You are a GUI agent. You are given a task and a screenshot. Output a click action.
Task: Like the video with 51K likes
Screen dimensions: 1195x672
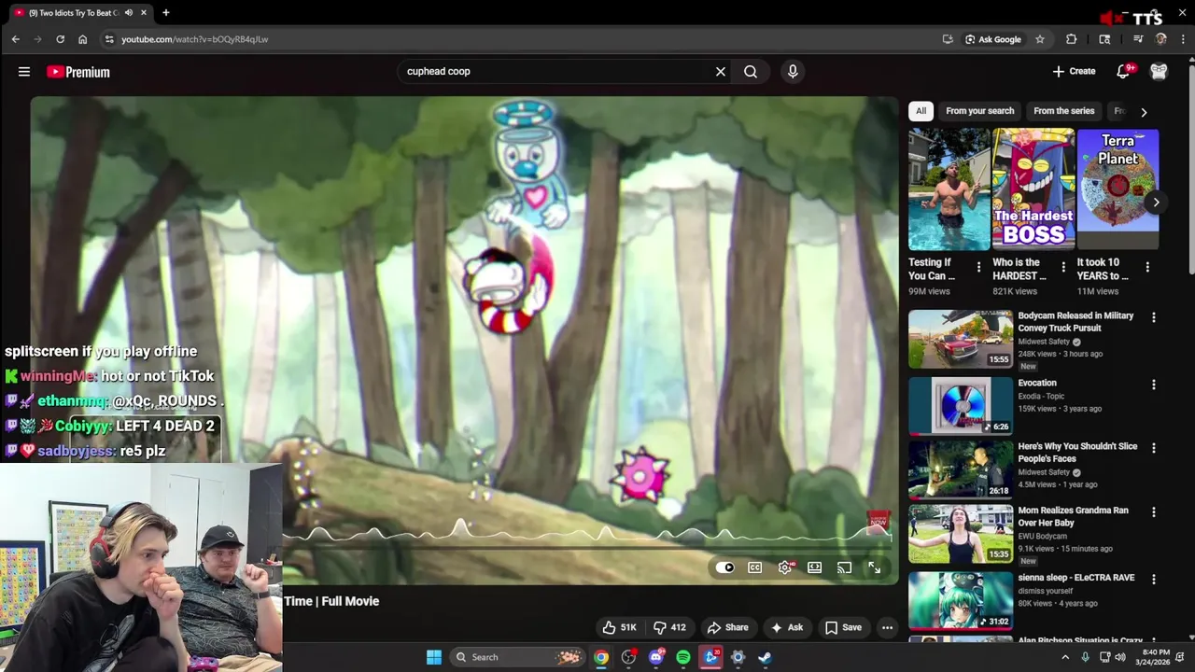click(620, 627)
